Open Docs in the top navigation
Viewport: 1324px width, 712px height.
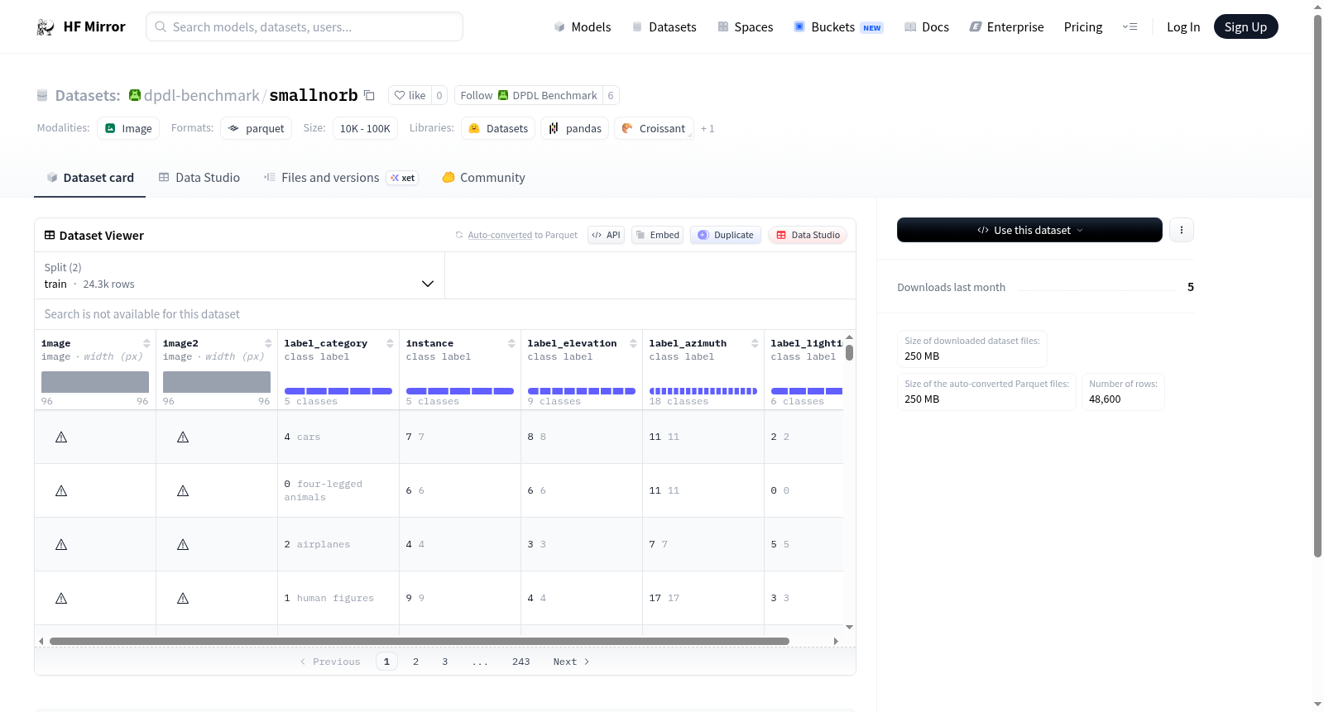tap(926, 27)
